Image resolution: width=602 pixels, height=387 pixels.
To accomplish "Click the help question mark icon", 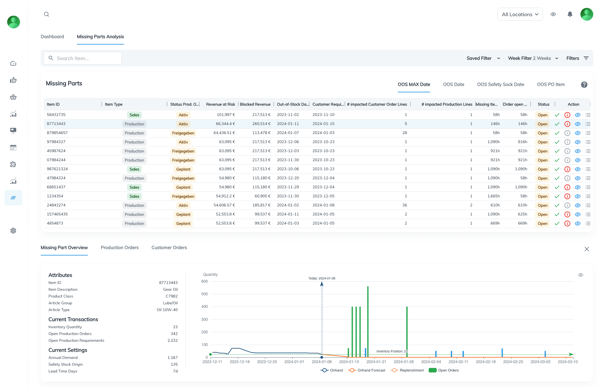I will 584,85.
